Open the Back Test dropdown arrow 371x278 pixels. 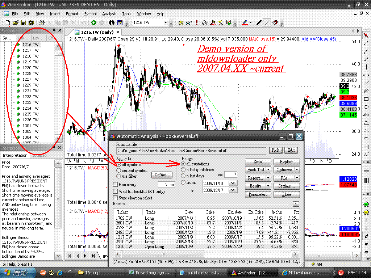[x=268, y=170]
